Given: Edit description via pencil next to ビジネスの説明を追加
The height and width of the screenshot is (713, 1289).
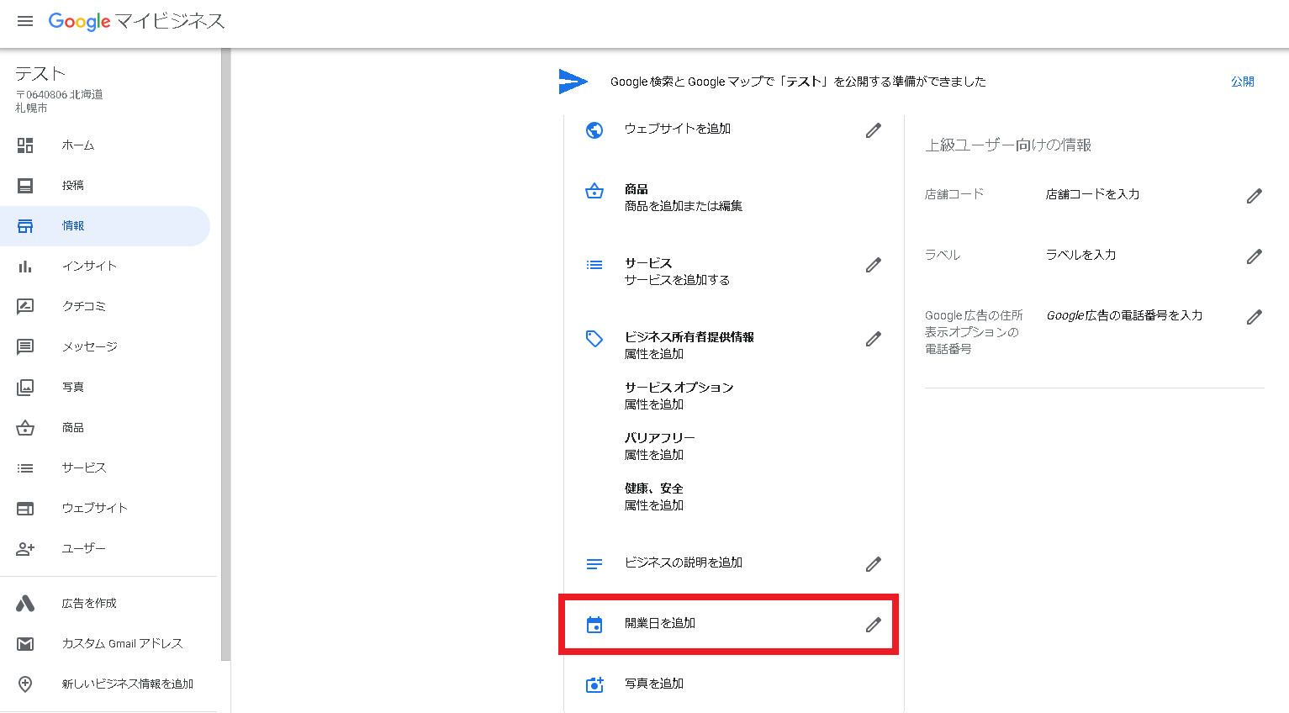Looking at the screenshot, I should click(874, 564).
